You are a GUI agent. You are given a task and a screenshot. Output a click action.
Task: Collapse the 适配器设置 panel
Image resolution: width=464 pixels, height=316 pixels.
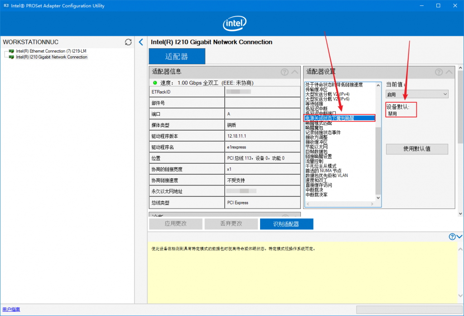(449, 72)
